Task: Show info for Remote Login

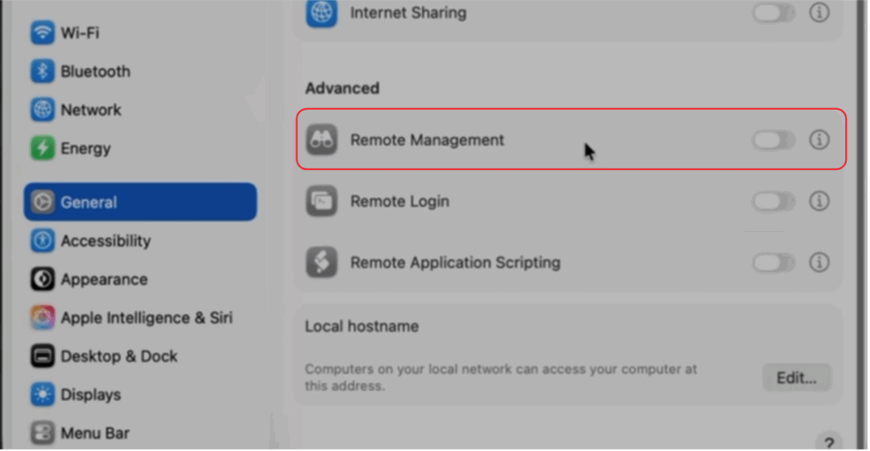Action: [x=819, y=201]
